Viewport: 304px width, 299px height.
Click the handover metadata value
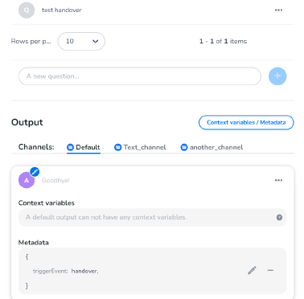[x=84, y=271]
